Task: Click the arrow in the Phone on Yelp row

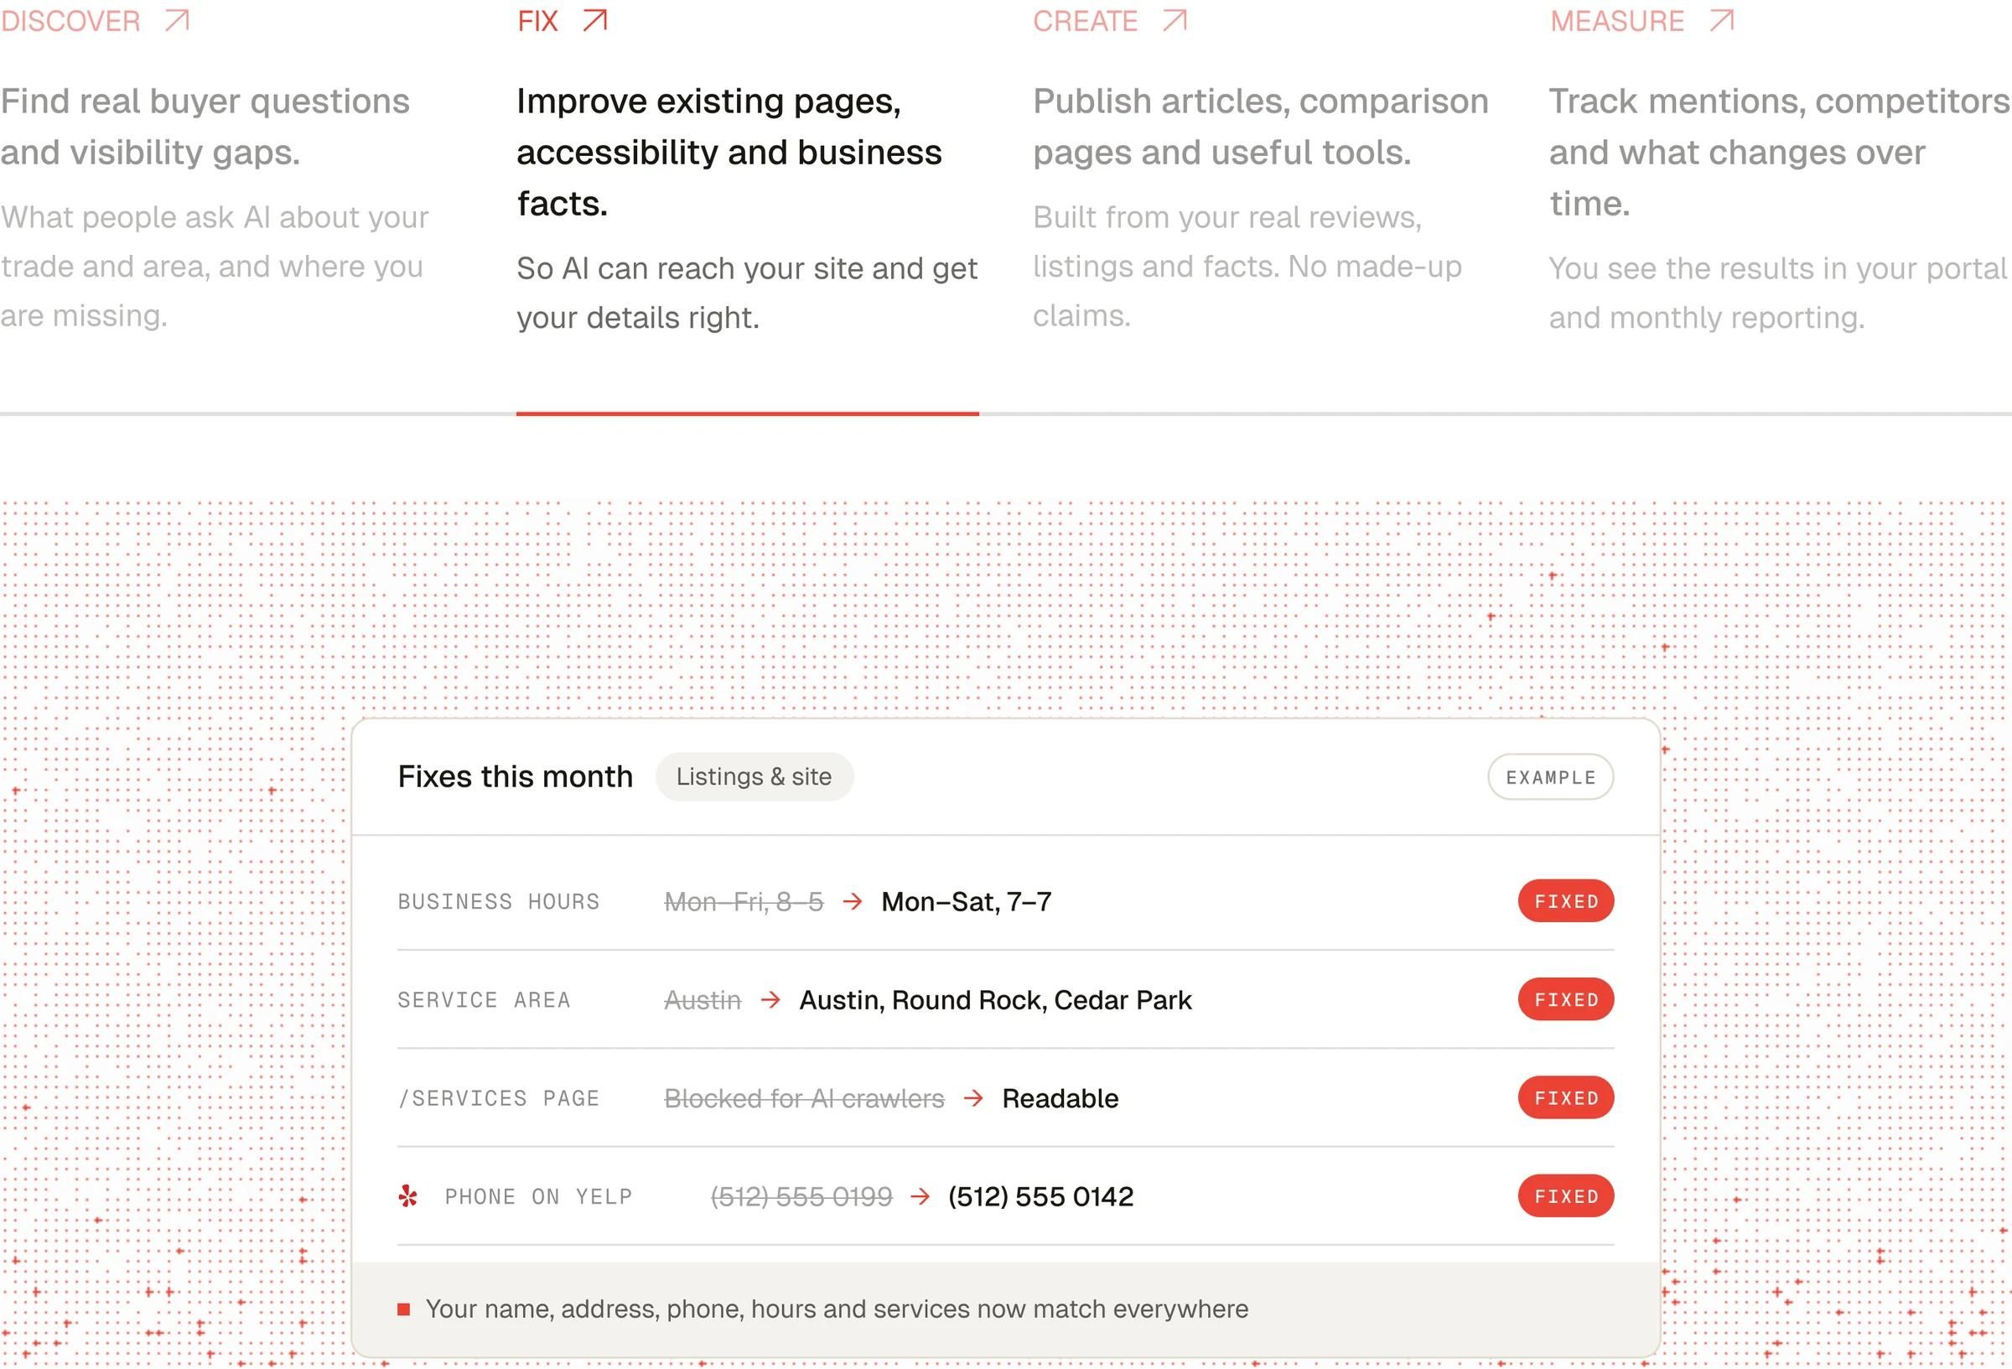Action: tap(920, 1195)
